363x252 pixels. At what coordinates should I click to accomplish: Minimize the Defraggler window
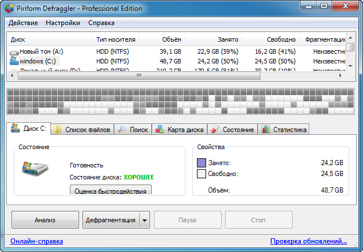[x=309, y=6]
